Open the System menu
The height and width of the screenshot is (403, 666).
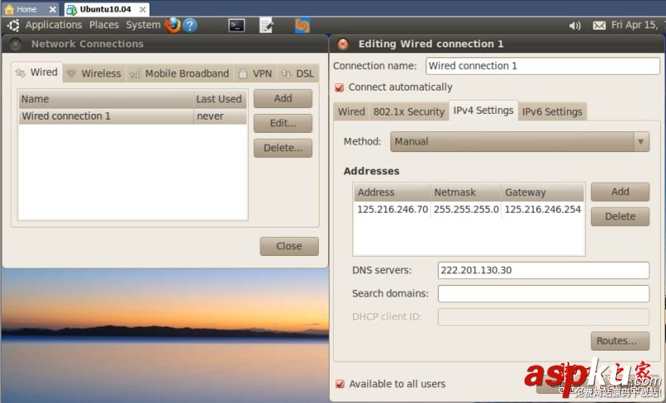tap(143, 25)
